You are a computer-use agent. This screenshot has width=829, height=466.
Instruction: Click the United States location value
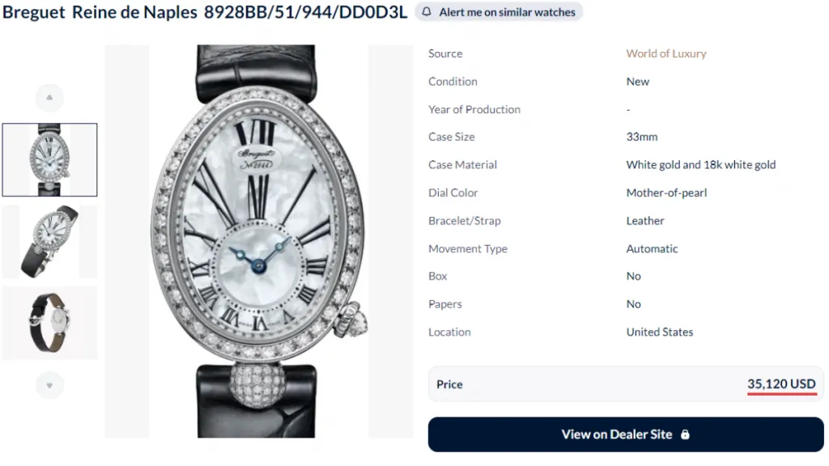(659, 332)
